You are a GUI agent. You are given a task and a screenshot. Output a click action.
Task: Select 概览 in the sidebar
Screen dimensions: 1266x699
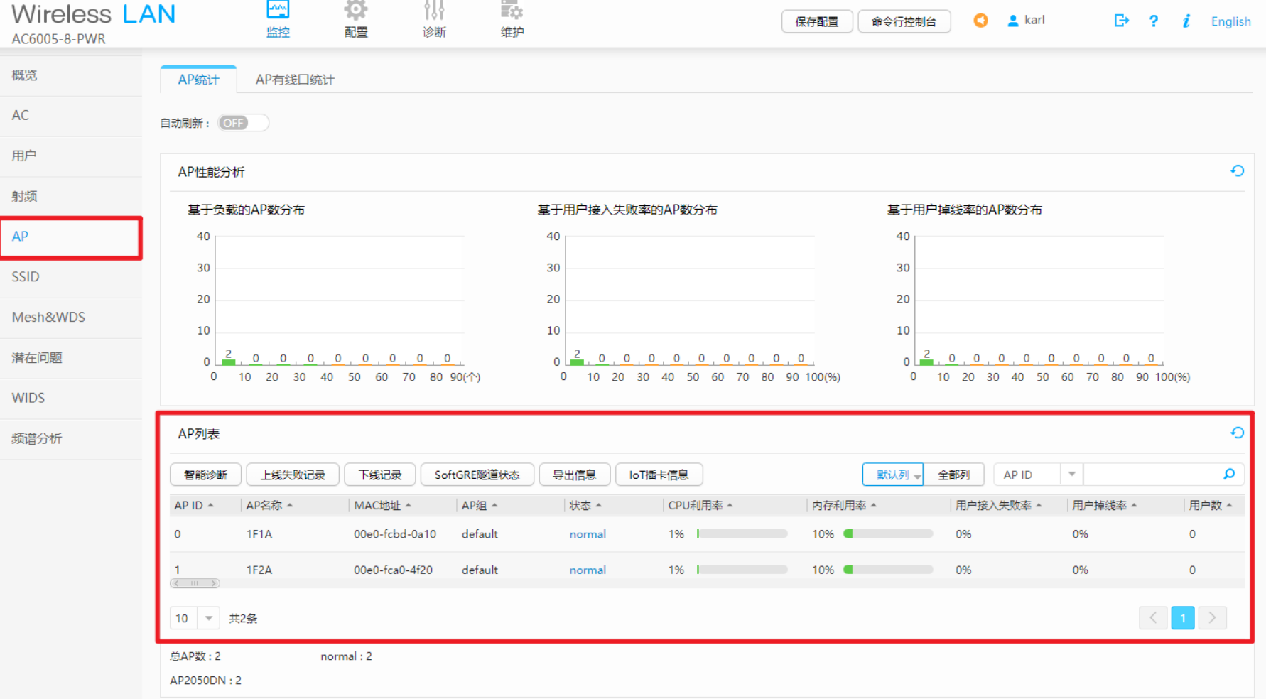click(71, 75)
